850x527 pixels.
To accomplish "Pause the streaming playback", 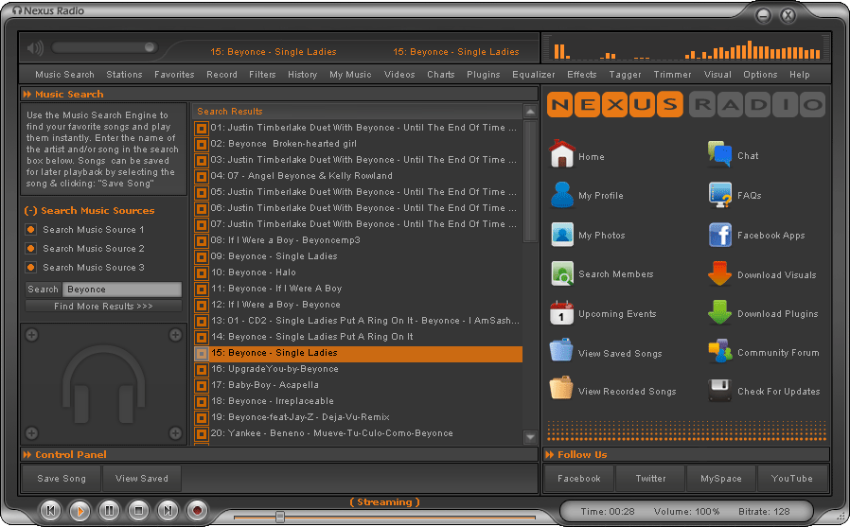I will click(109, 510).
